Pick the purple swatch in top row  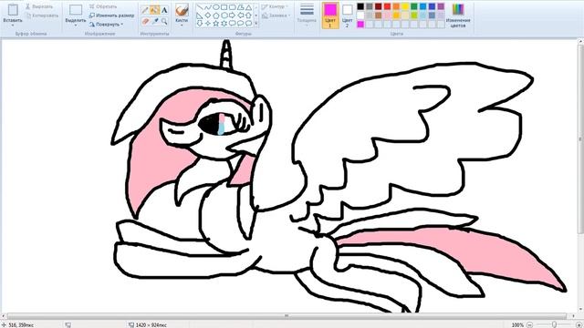coord(441,6)
